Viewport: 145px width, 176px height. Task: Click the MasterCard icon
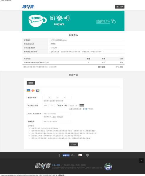[x=33, y=90]
